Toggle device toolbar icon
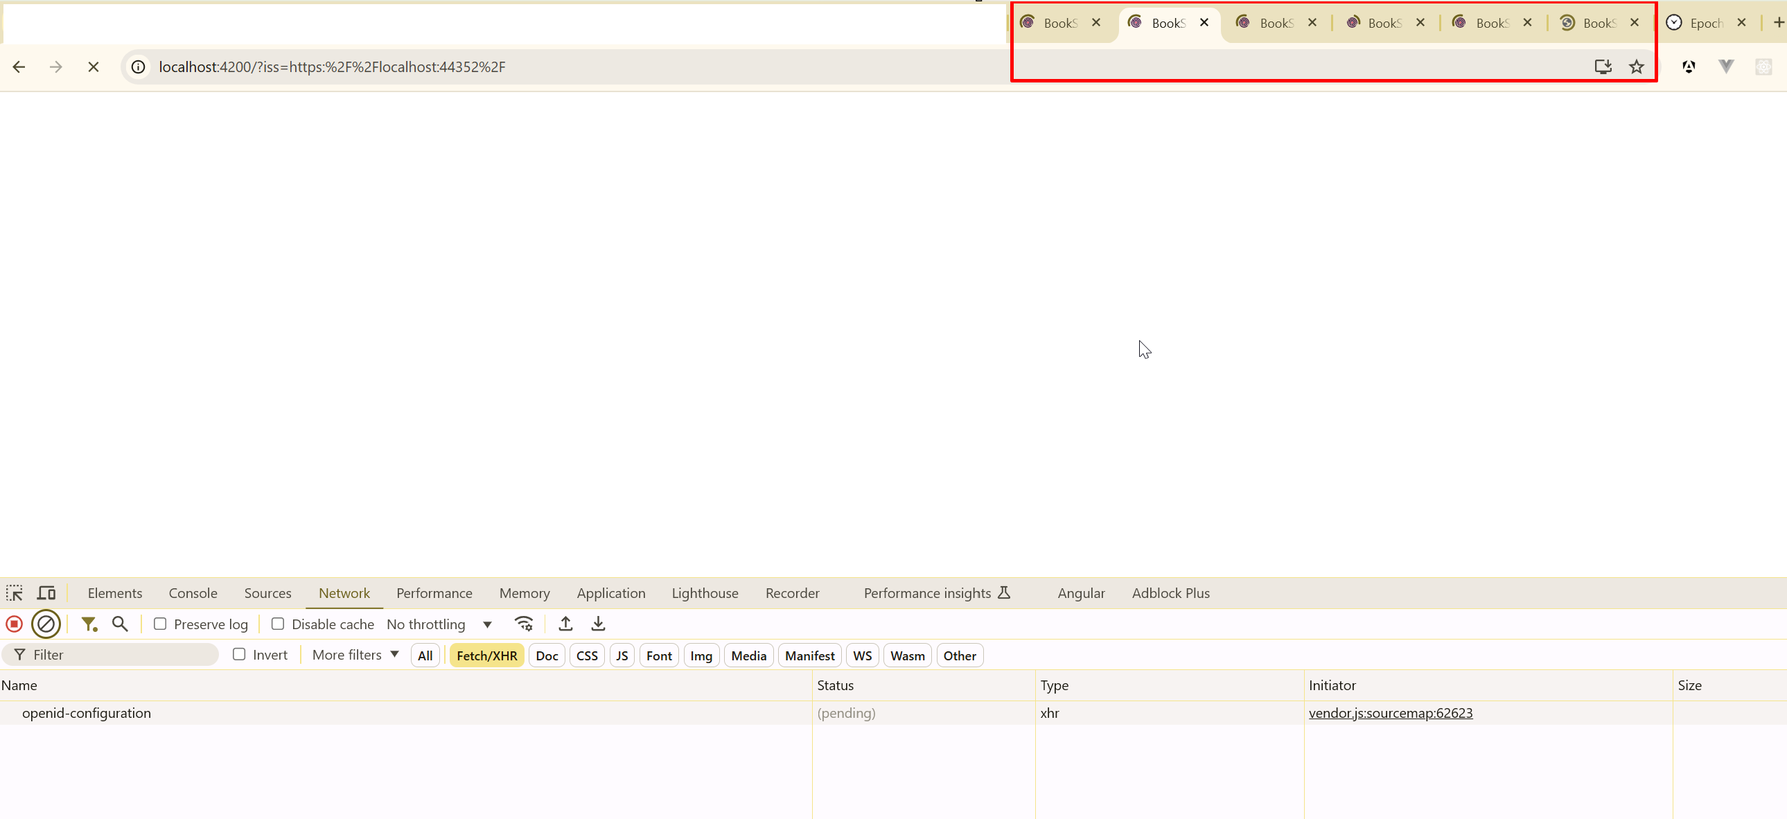Viewport: 1787px width, 819px height. (46, 594)
